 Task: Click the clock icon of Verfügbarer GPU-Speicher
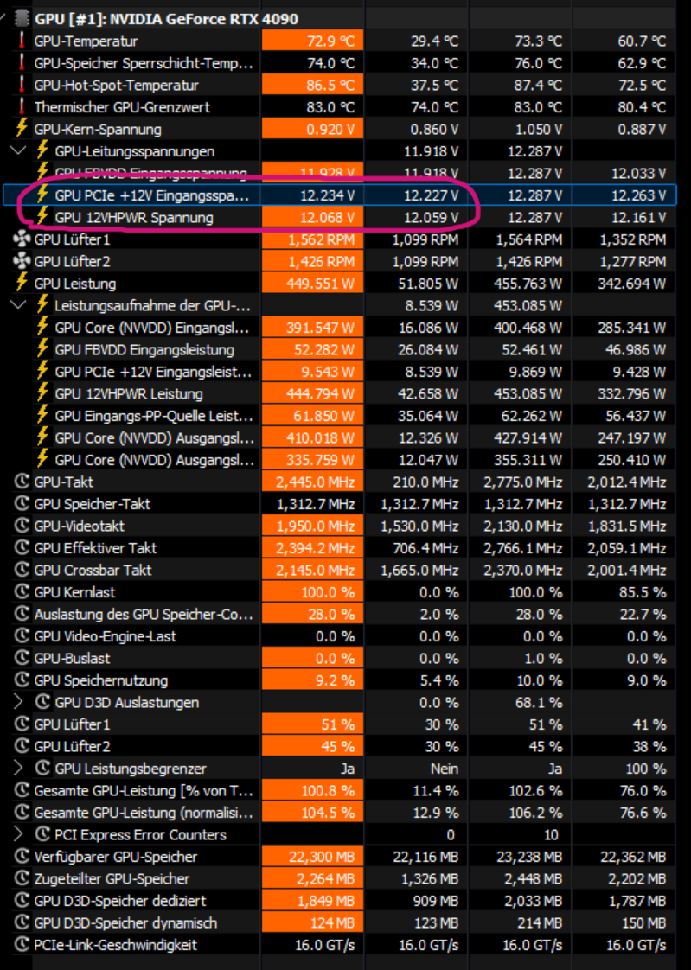[x=22, y=856]
